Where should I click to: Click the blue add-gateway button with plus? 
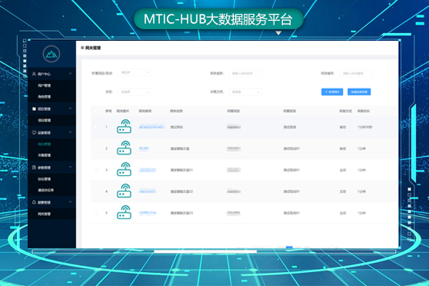click(332, 92)
